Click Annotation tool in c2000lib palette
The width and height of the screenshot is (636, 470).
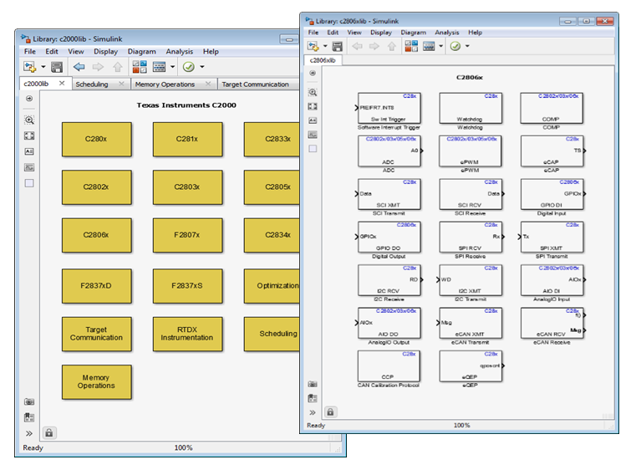tap(29, 151)
